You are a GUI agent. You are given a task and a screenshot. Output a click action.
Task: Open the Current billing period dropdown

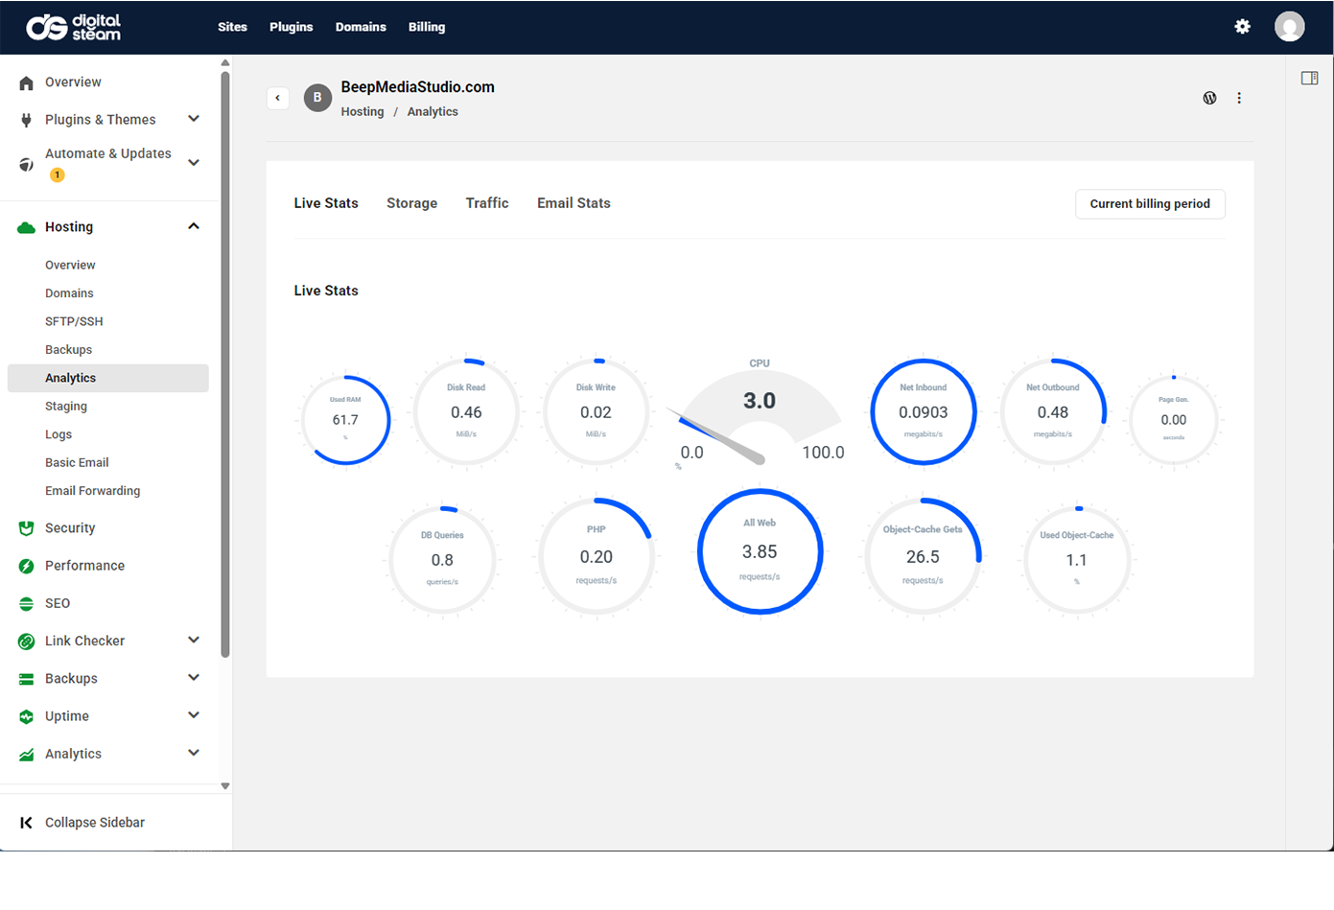tap(1149, 204)
